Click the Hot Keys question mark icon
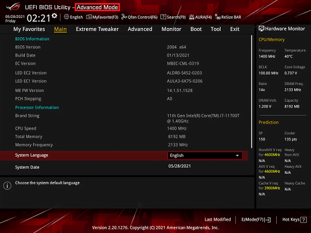The height and width of the screenshot is (233, 311). click(304, 220)
